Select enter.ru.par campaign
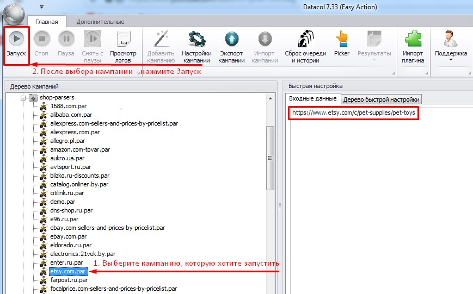The image size is (473, 294). pyautogui.click(x=66, y=262)
